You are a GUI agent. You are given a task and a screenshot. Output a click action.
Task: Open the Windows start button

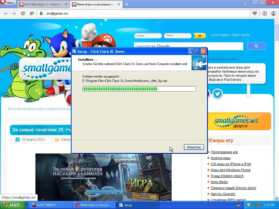pyautogui.click(x=13, y=205)
